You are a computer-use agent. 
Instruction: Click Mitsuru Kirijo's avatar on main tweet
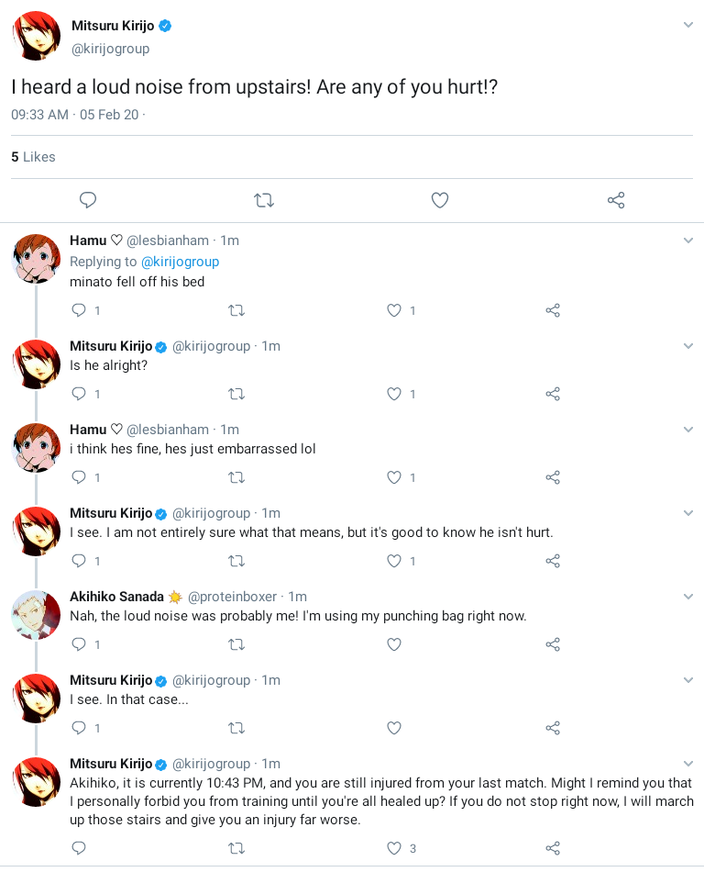[x=36, y=37]
